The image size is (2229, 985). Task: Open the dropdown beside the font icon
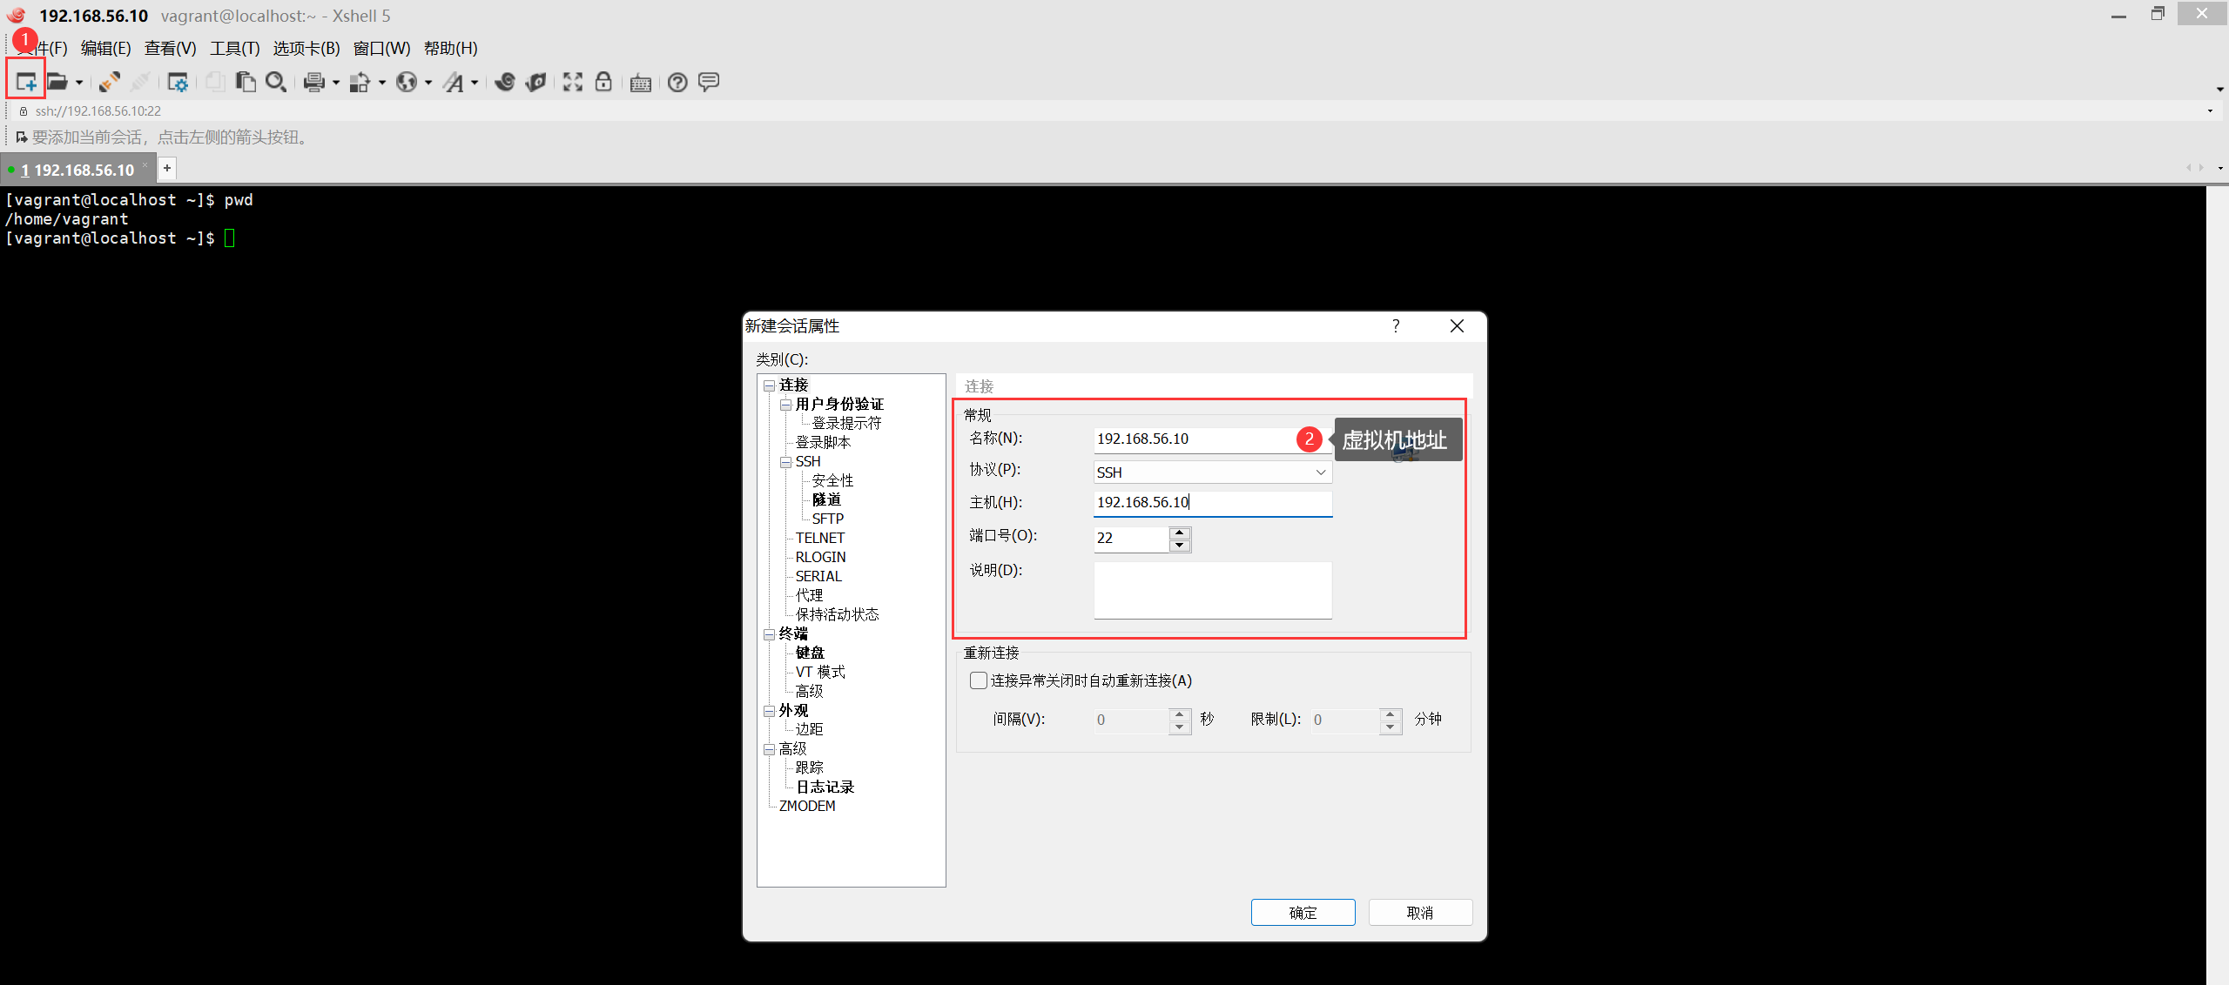(x=475, y=83)
